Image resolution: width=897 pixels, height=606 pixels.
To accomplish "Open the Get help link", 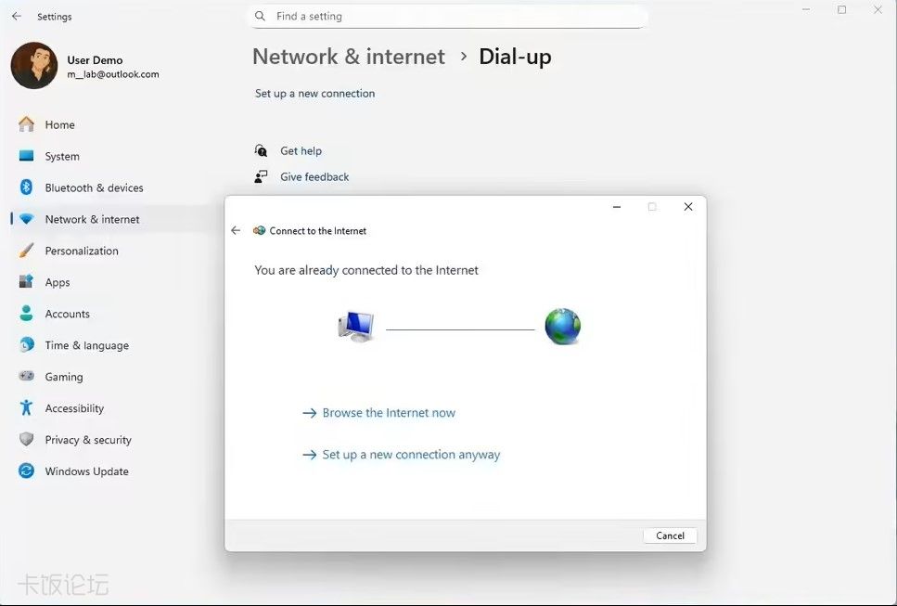I will tap(301, 151).
